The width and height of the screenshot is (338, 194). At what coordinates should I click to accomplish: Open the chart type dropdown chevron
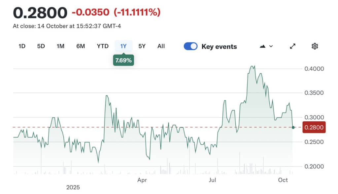pos(271,46)
